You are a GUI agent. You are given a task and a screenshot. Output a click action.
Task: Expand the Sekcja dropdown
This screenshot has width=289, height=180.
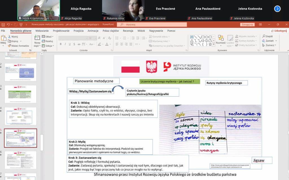48,46
